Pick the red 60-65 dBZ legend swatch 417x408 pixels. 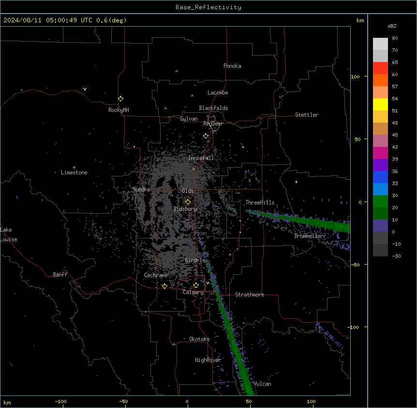pyautogui.click(x=380, y=68)
